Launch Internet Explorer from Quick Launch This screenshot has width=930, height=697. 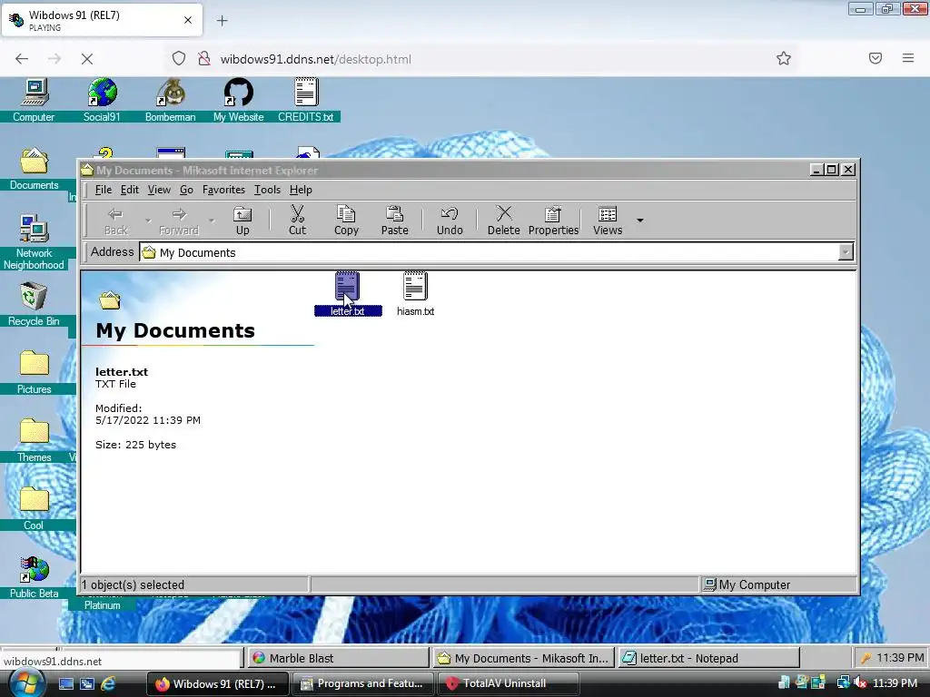[108, 683]
